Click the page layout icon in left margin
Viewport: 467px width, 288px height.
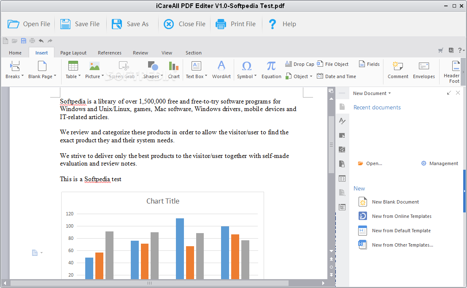point(35,253)
